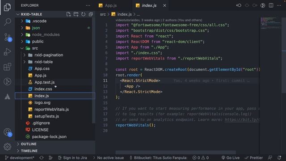286x161 pixels.
Task: Open the Explorer view in activity bar
Action: point(7,7)
